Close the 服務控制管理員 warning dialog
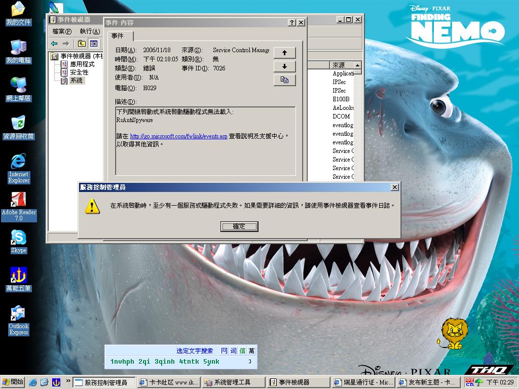The height and width of the screenshot is (389, 519). (394, 187)
